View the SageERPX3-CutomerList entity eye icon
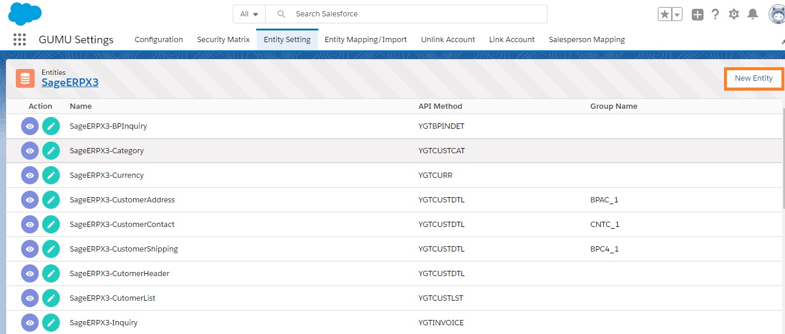This screenshot has width=785, height=334. (30, 298)
